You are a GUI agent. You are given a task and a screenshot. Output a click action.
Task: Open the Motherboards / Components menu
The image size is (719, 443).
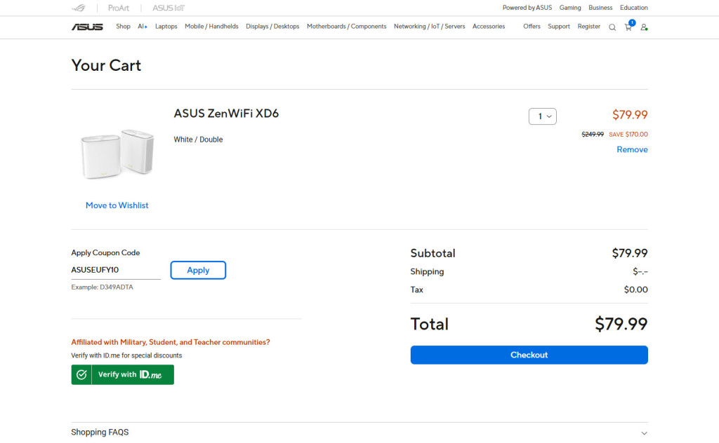coord(346,27)
